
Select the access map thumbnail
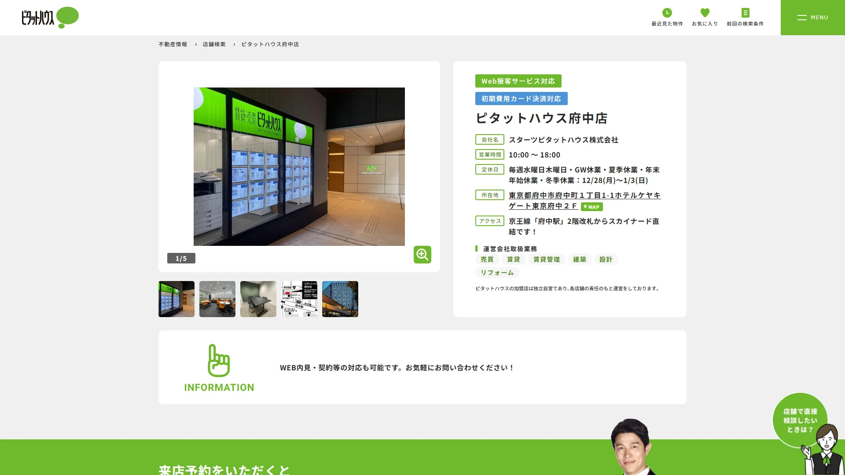tap(299, 299)
